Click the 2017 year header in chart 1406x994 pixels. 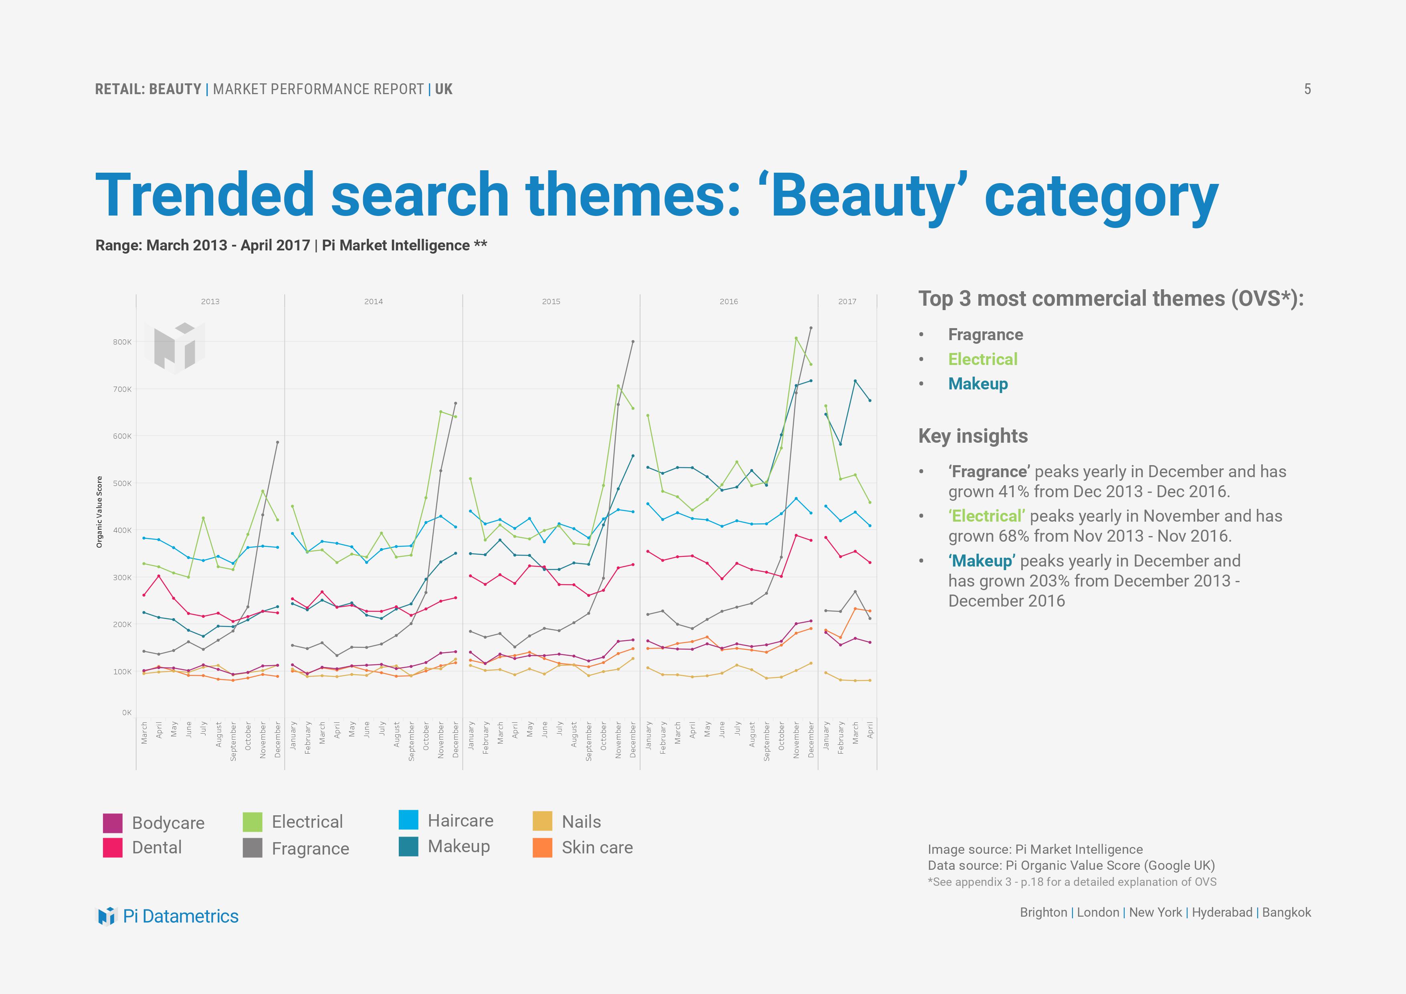[x=847, y=301]
